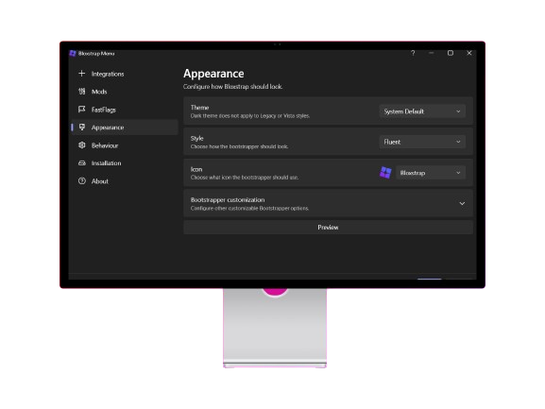
Task: Click the Bootstrapper customization title text
Action: tap(228, 200)
